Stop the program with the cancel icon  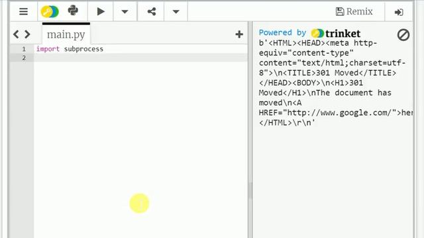(403, 35)
